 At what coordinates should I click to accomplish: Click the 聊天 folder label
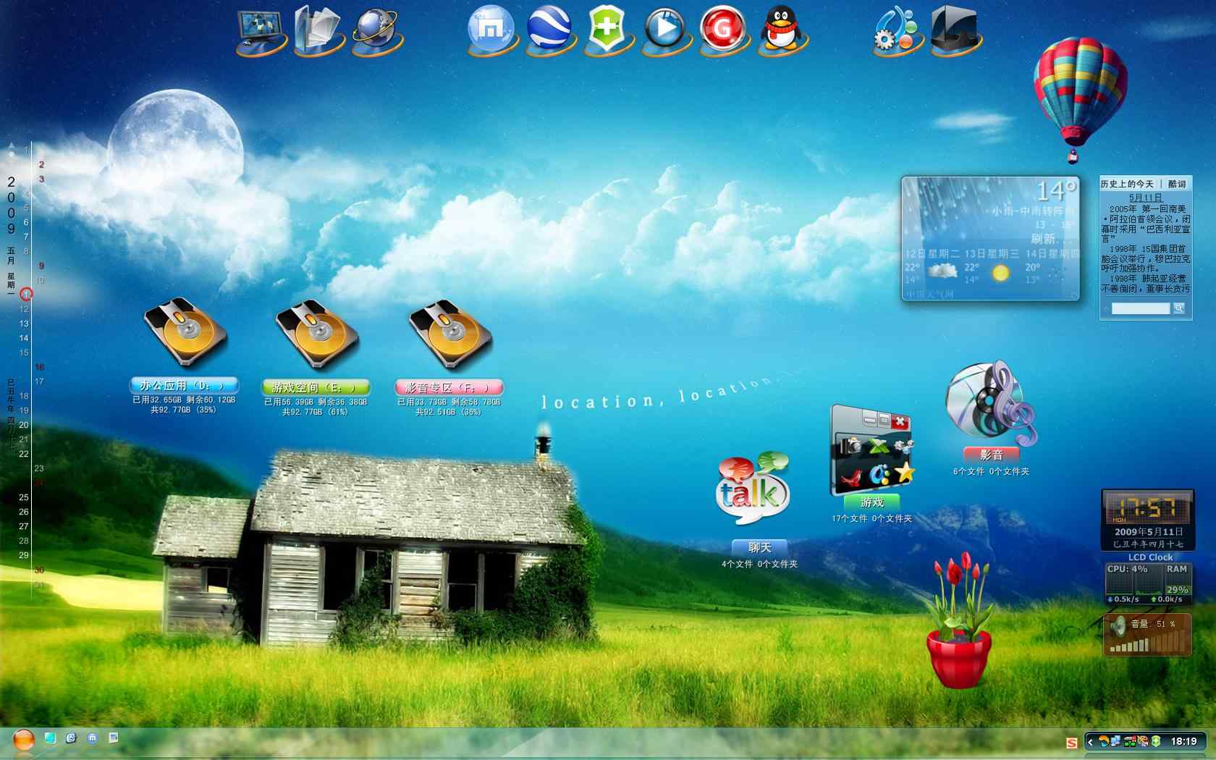tap(760, 548)
